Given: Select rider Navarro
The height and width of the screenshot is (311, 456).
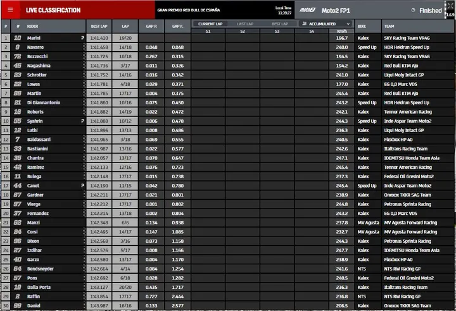Looking at the screenshot, I should click(35, 47).
